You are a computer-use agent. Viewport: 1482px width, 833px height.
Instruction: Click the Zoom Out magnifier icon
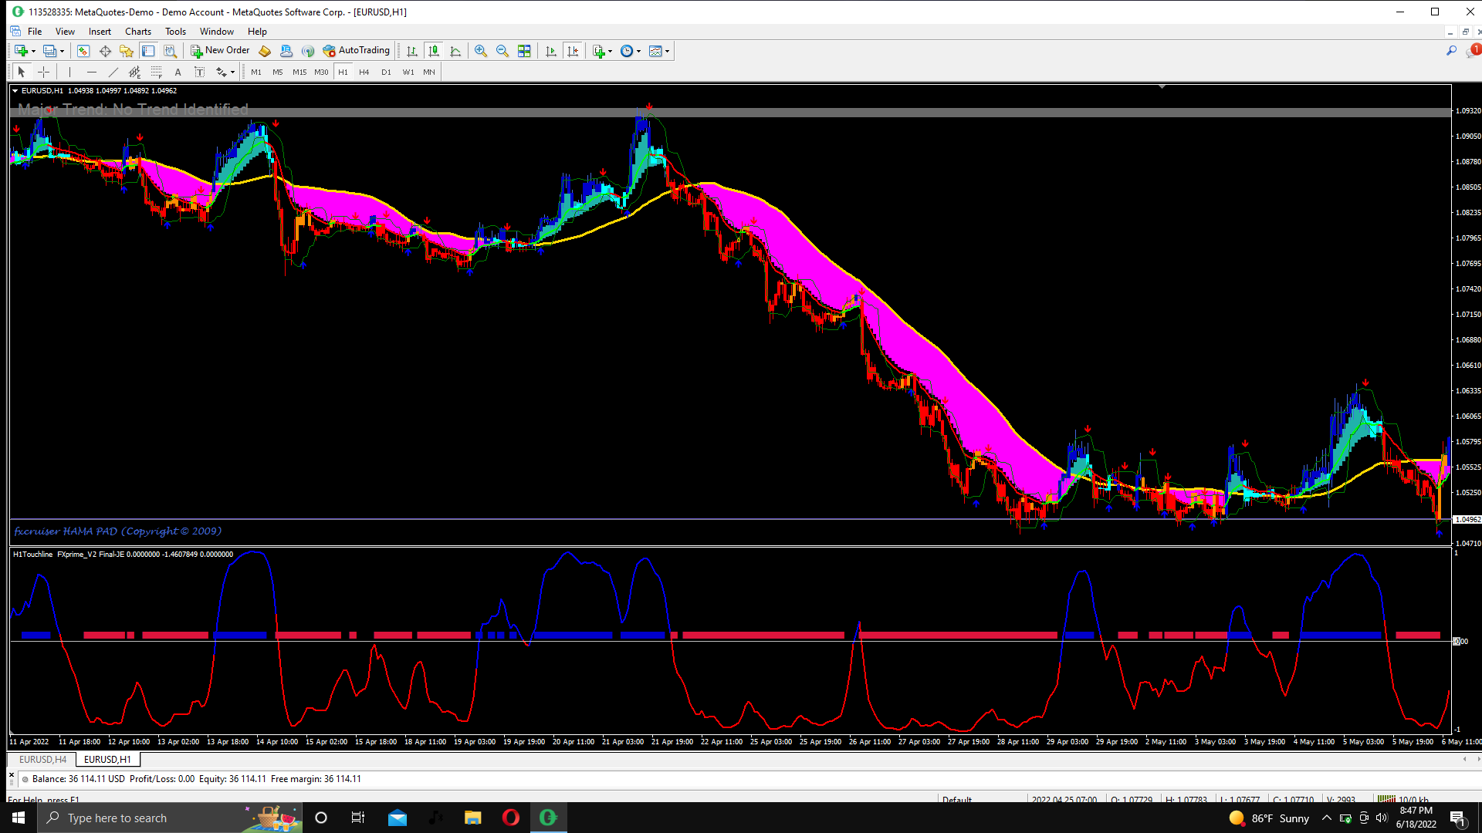tap(502, 51)
